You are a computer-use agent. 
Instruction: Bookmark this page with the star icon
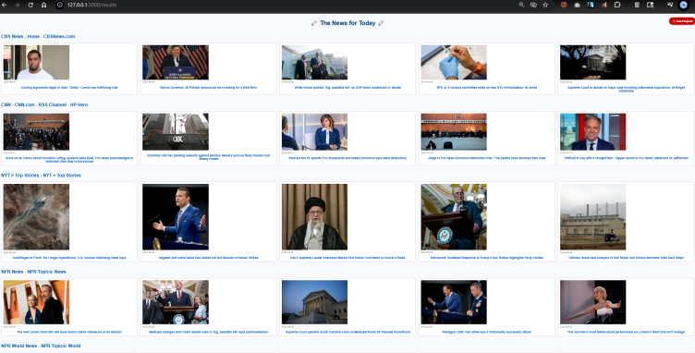click(545, 5)
